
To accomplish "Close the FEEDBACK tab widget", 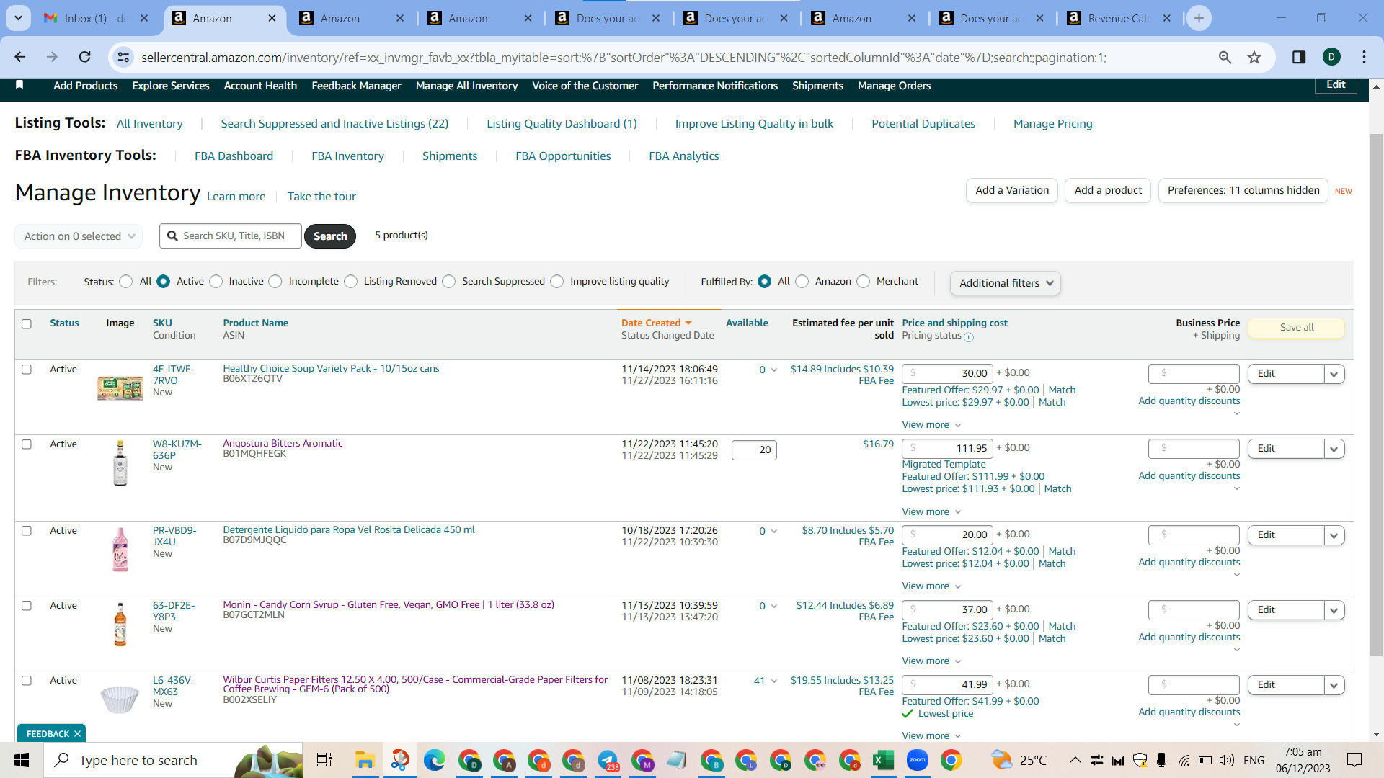I will pyautogui.click(x=77, y=733).
